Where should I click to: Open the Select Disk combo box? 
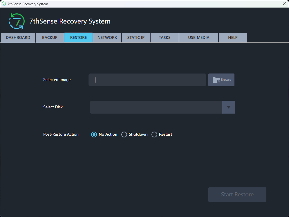coord(162,107)
